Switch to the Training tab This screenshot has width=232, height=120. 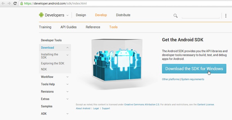pos(45,27)
